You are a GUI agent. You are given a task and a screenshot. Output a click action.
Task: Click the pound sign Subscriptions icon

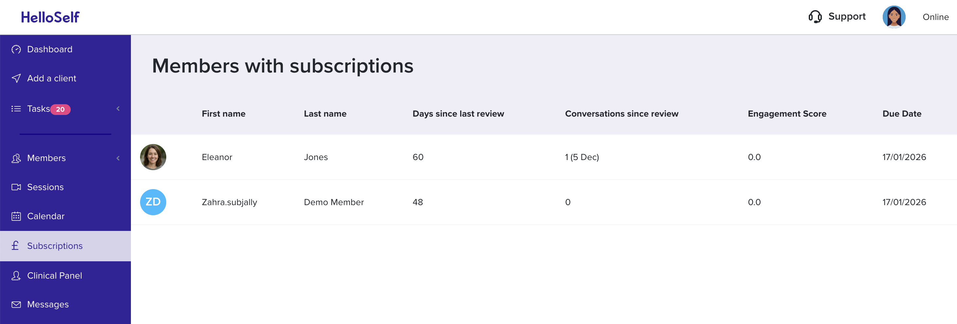point(15,245)
